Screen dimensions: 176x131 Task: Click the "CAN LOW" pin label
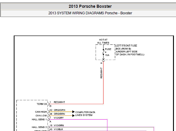point(41,115)
